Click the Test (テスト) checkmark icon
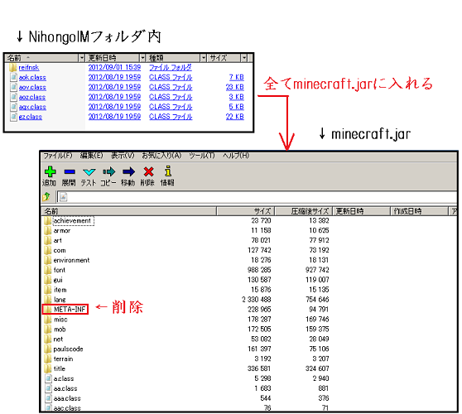Viewport: 462px width, 414px height. 89,171
